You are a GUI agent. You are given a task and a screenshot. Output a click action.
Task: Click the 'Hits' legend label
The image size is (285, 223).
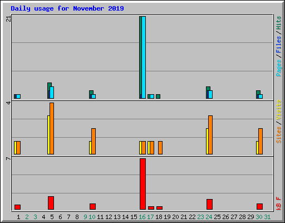click(x=279, y=23)
